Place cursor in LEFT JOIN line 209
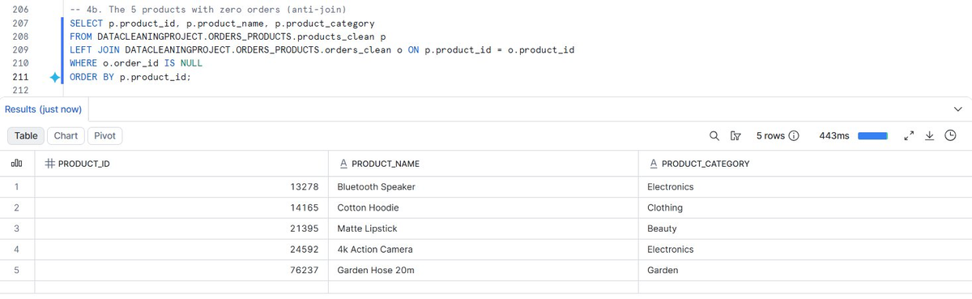This screenshot has height=299, width=972. click(x=322, y=50)
